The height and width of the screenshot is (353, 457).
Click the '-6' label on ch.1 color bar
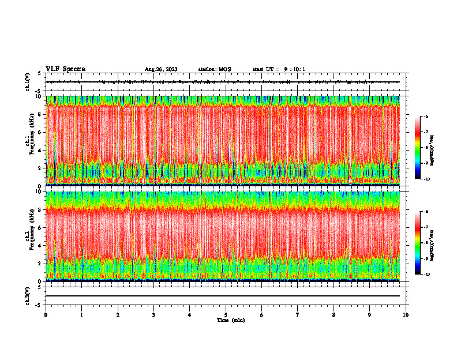[426, 116]
